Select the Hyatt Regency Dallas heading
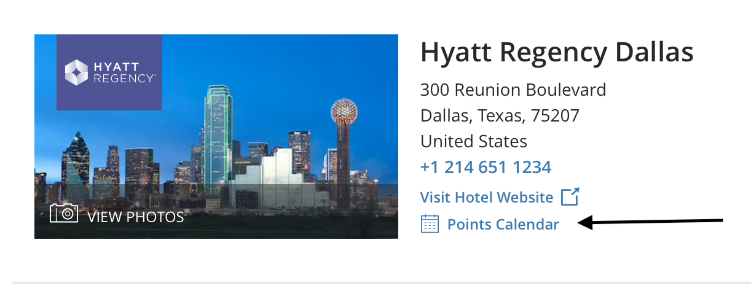This screenshot has width=751, height=286. (557, 53)
